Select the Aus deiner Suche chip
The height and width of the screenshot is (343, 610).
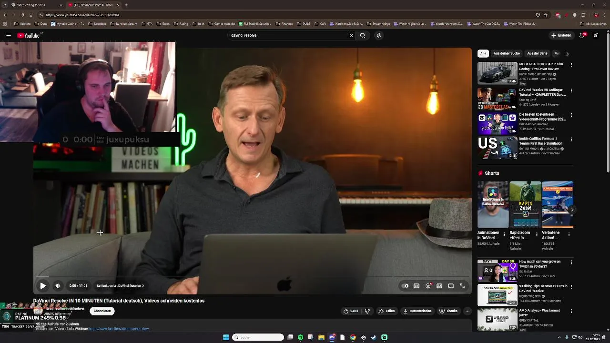coord(507,53)
